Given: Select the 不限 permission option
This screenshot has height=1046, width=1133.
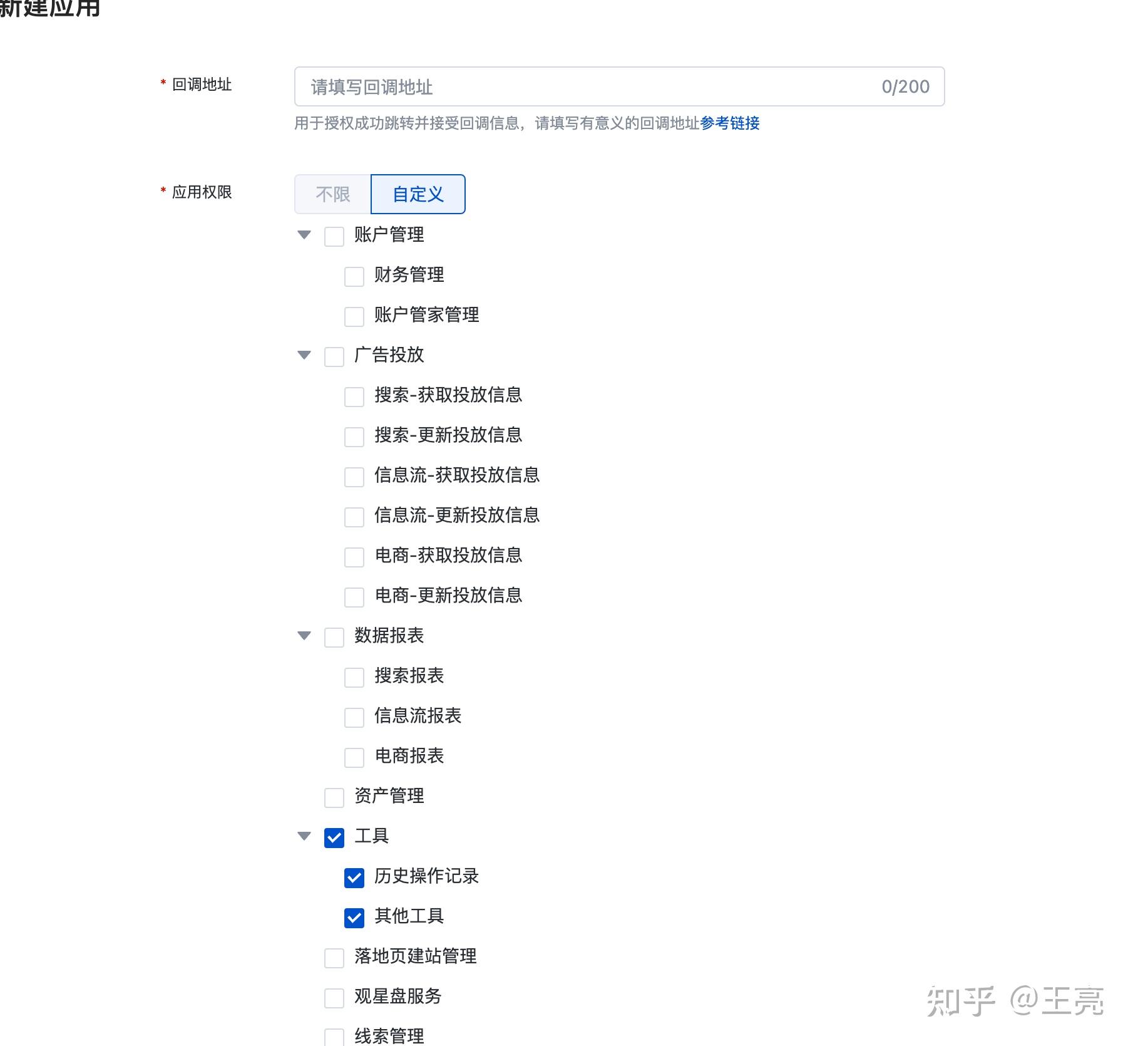Looking at the screenshot, I should 333,194.
